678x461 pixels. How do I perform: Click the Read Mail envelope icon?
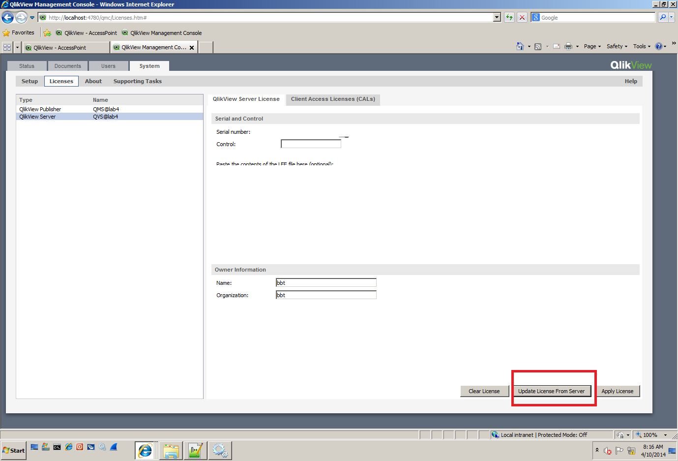coord(557,47)
